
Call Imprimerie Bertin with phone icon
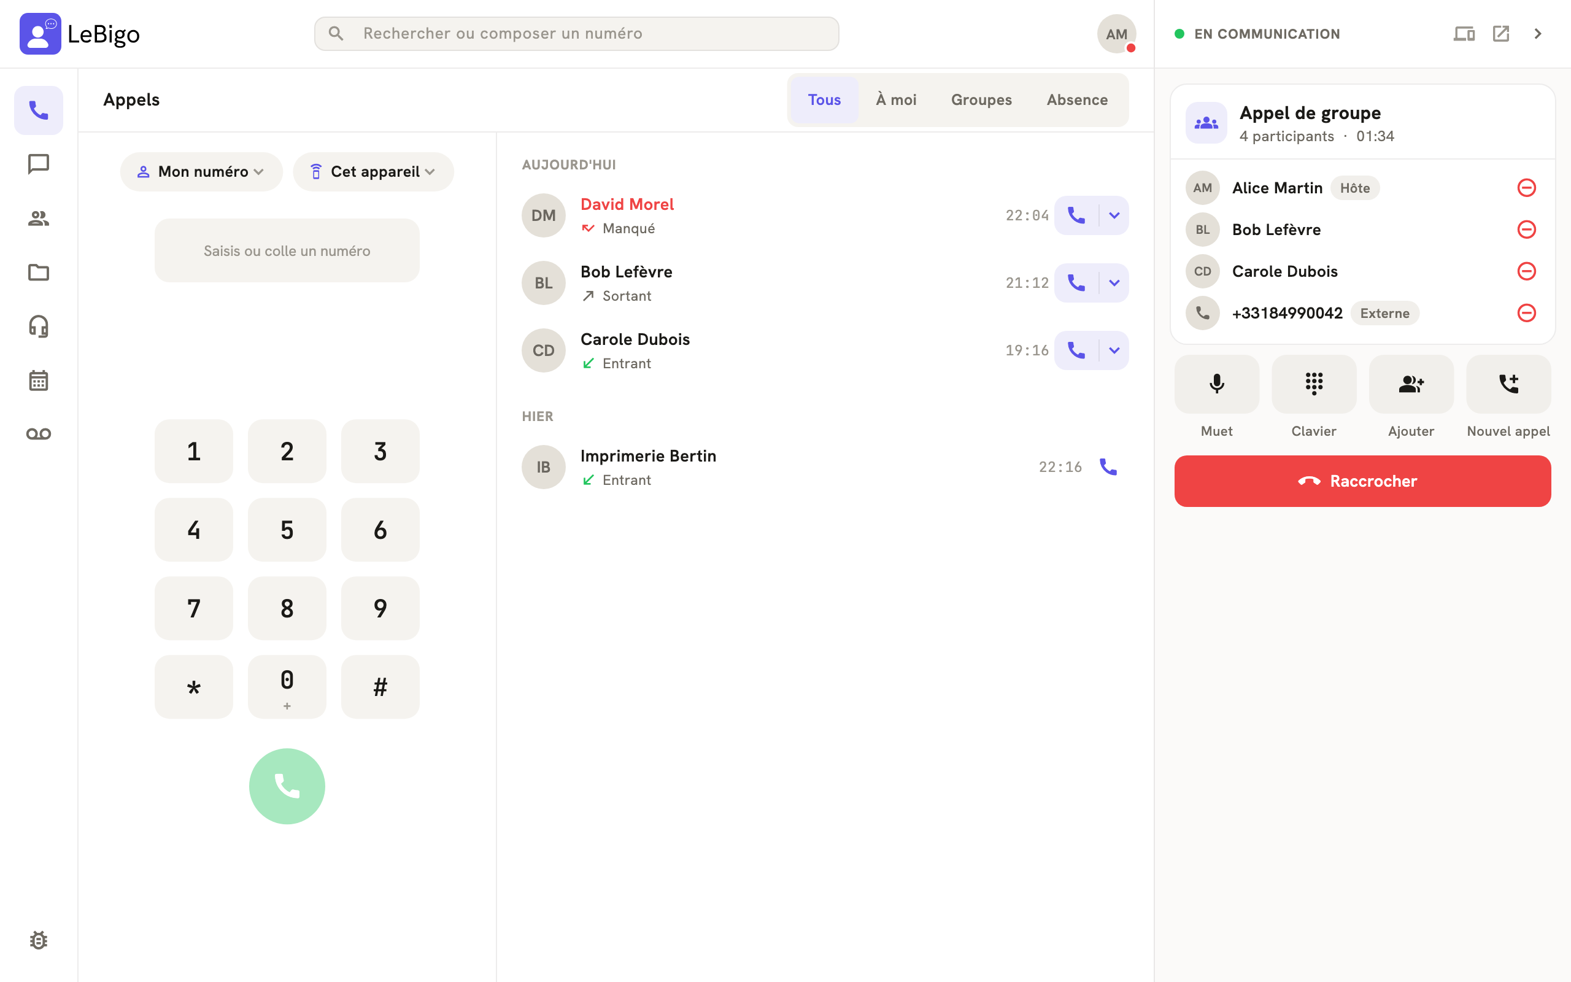(1108, 467)
